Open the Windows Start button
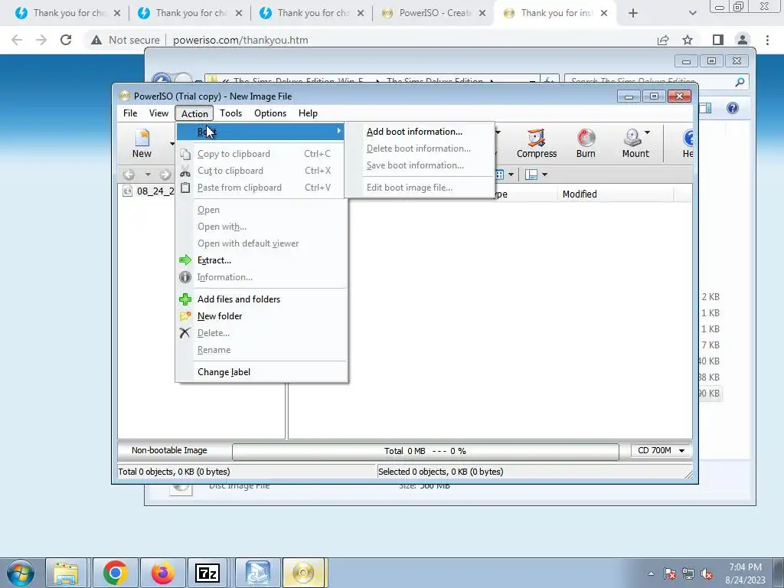 click(x=20, y=573)
